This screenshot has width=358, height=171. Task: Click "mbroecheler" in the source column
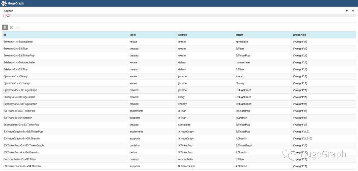pyautogui.click(x=186, y=159)
